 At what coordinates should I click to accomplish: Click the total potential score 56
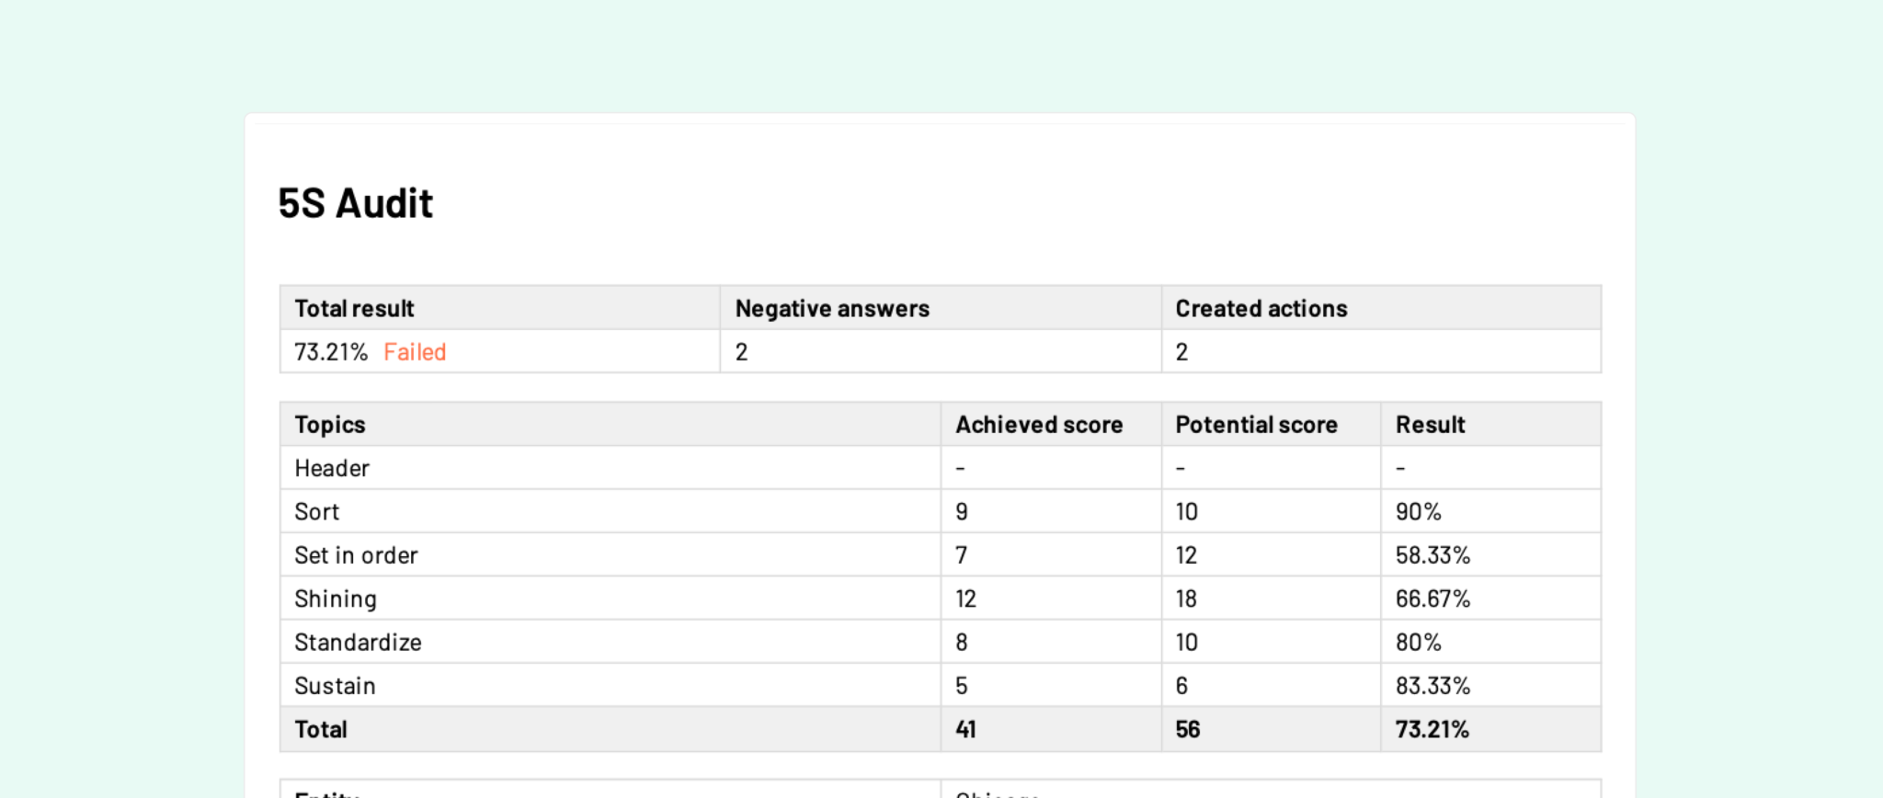coord(1188,730)
